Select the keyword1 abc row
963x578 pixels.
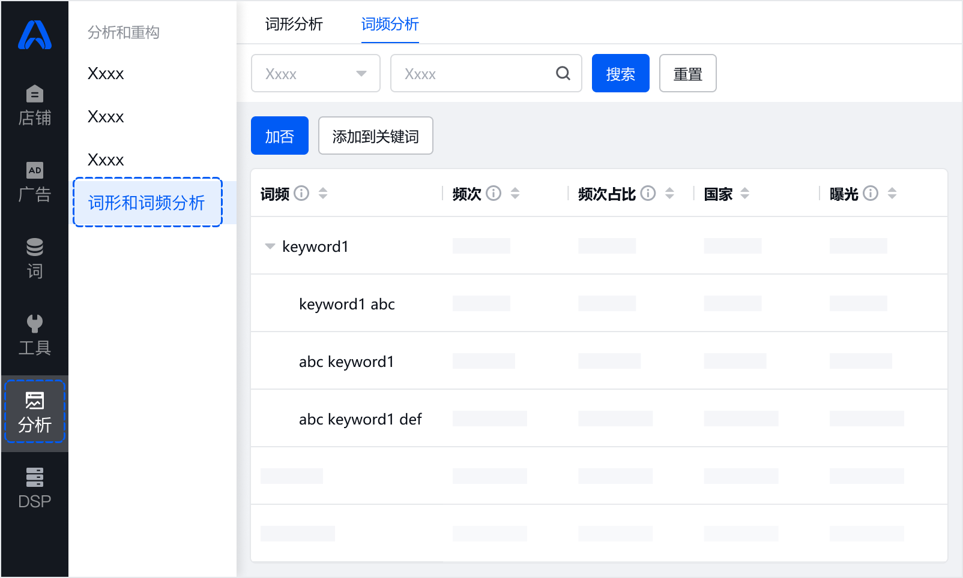599,303
